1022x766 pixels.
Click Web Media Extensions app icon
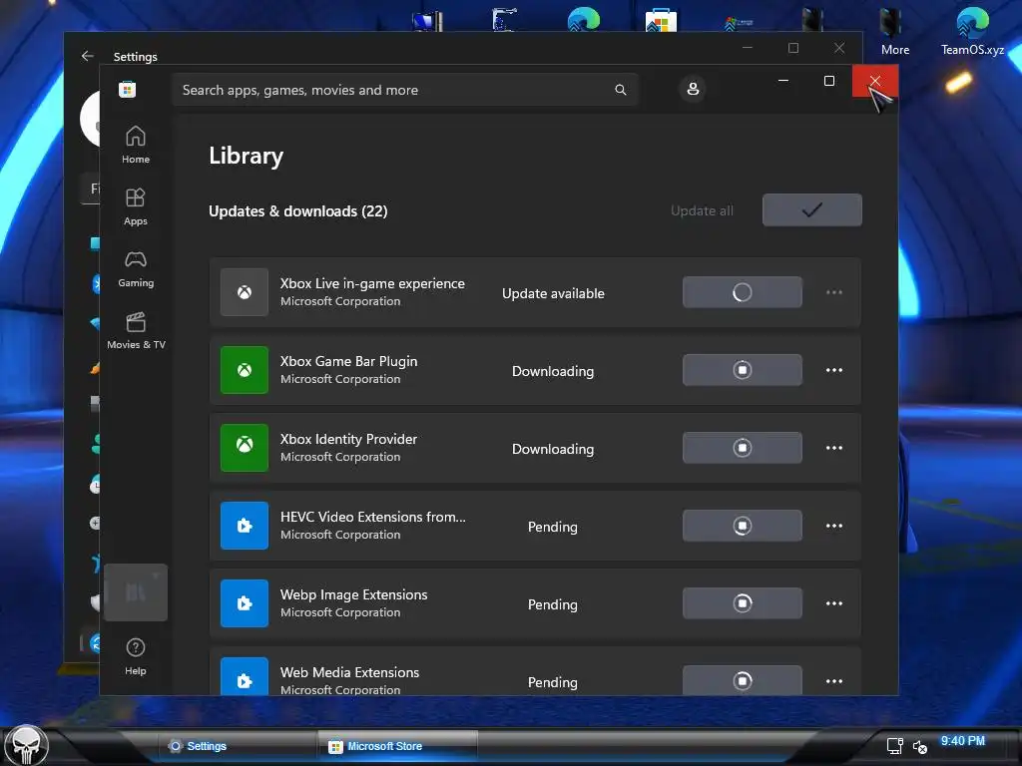245,677
